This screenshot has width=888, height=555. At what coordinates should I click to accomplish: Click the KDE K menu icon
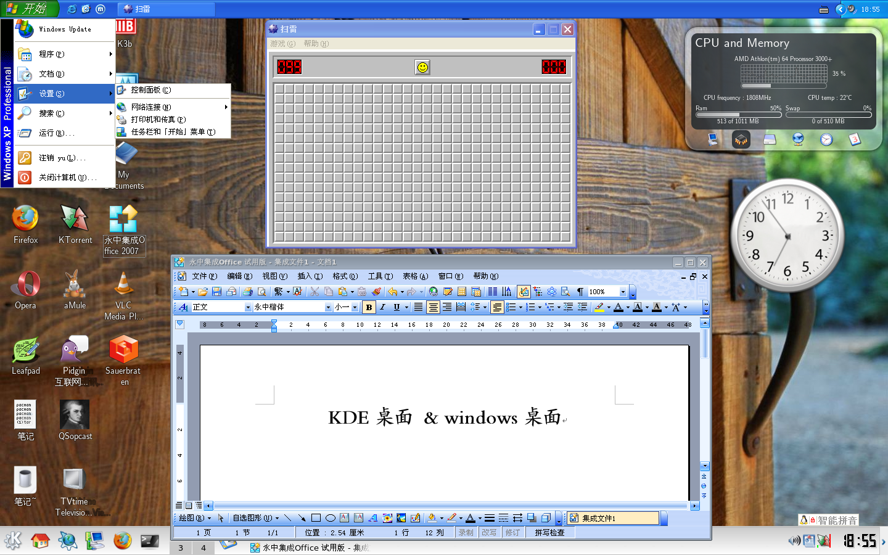(13, 541)
